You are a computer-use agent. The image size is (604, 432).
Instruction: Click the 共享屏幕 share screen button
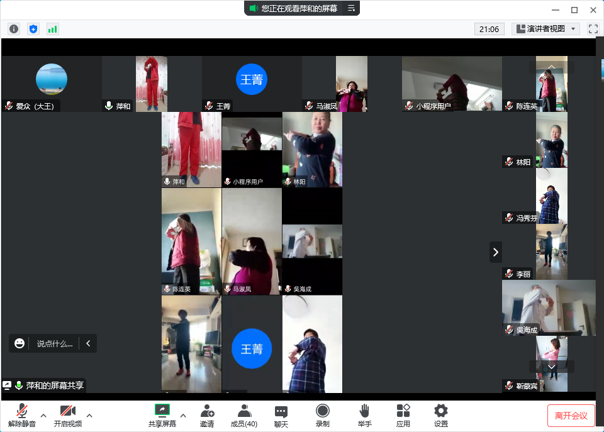click(162, 415)
